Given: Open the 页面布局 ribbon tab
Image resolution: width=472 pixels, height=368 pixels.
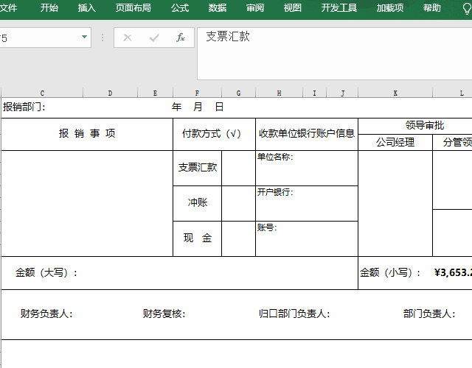Looking at the screenshot, I should 133,7.
